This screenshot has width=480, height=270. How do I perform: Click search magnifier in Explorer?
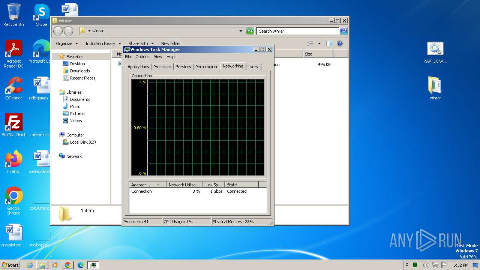tap(343, 31)
